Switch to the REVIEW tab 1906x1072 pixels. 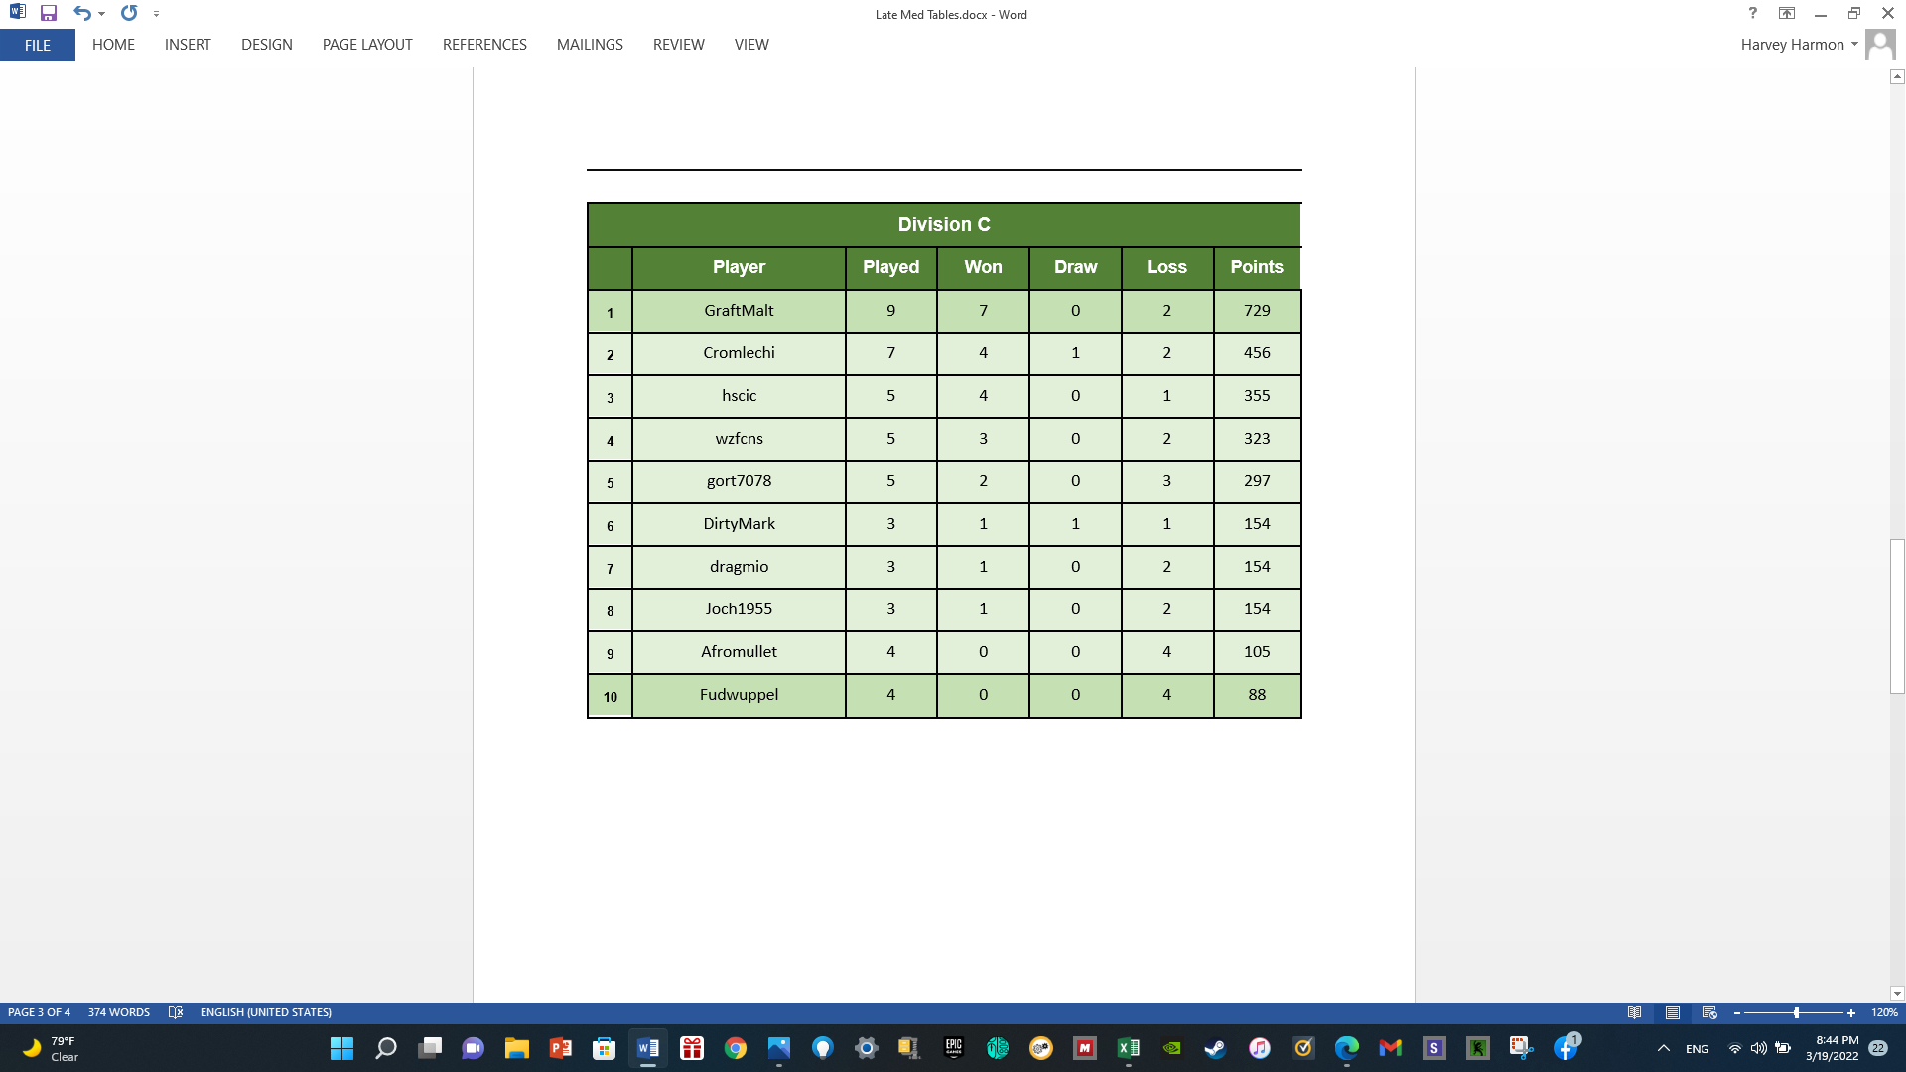(x=679, y=45)
